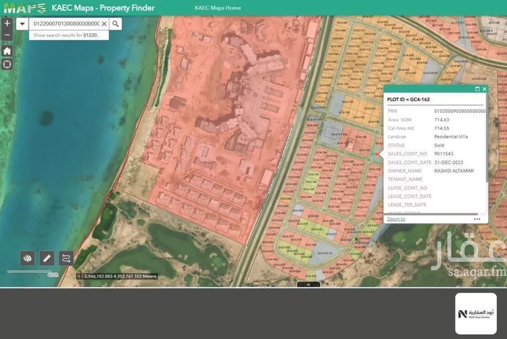Viewport: 507px width, 339px height.
Task: Click the Landuse value Residential-Villa
Action: tap(451, 136)
